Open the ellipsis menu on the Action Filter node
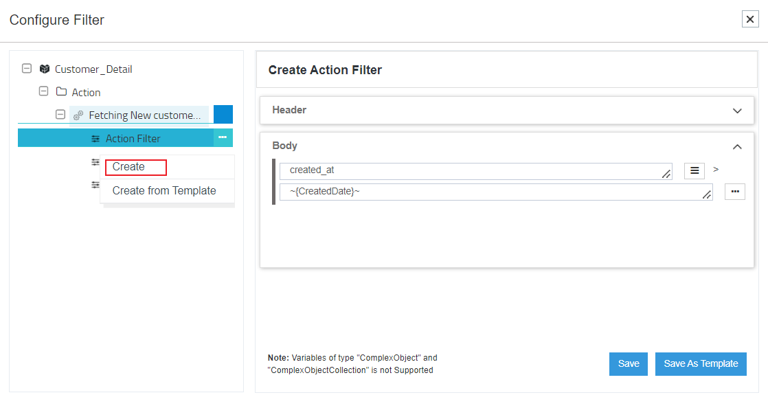This screenshot has width=768, height=417. pos(223,137)
